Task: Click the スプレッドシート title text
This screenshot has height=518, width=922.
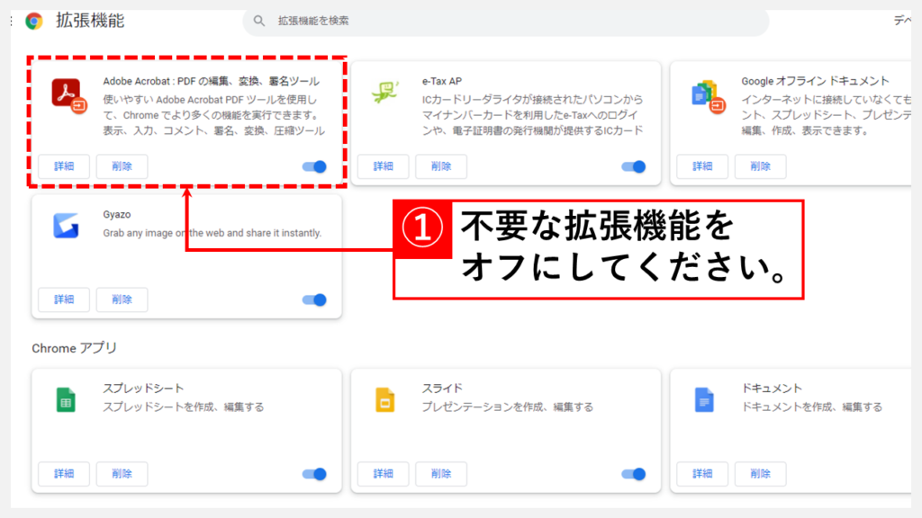Action: coord(143,388)
